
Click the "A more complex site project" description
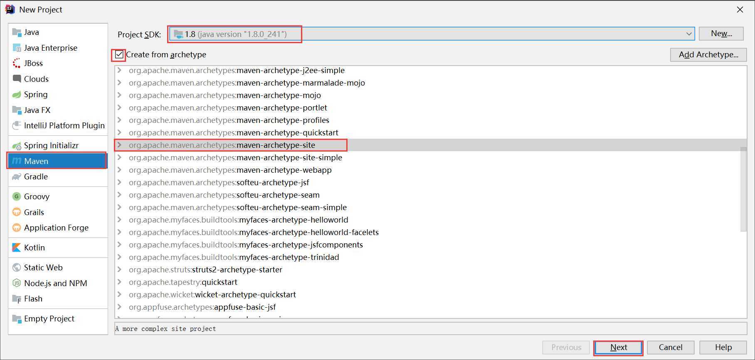tap(165, 329)
